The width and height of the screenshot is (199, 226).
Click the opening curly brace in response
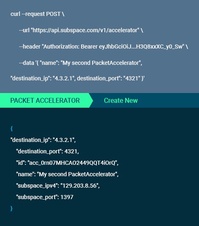pyautogui.click(x=12, y=129)
